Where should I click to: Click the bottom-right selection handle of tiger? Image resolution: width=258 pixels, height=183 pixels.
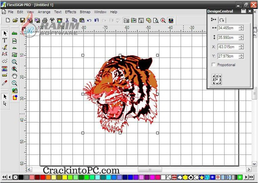tap(157, 133)
